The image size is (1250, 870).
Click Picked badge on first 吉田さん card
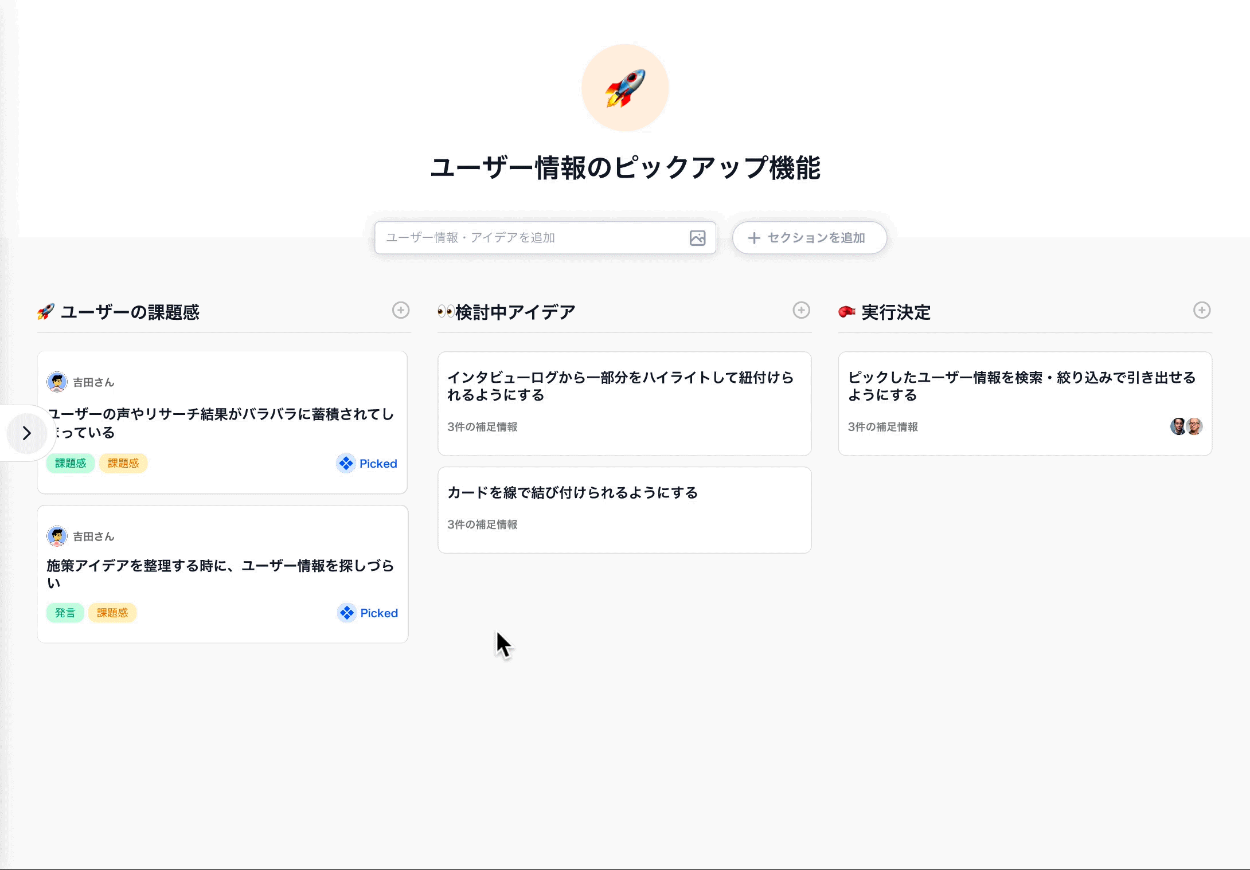[367, 463]
